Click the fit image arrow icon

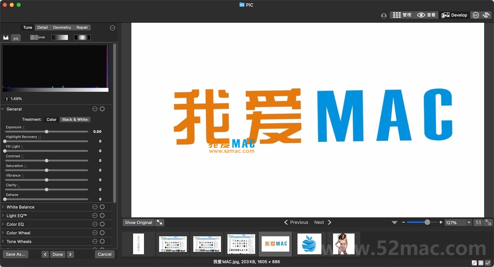pyautogui.click(x=488, y=222)
